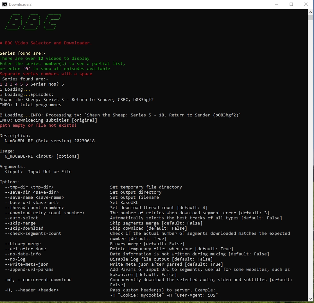The image size is (314, 303).
Task: Click the "--tmp-dir <tmp-dir>" option
Action: tap(29, 187)
